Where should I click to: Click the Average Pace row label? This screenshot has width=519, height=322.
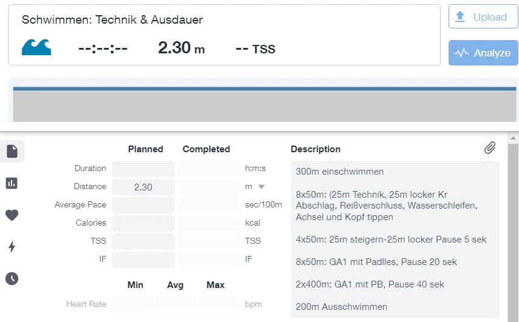(x=81, y=204)
